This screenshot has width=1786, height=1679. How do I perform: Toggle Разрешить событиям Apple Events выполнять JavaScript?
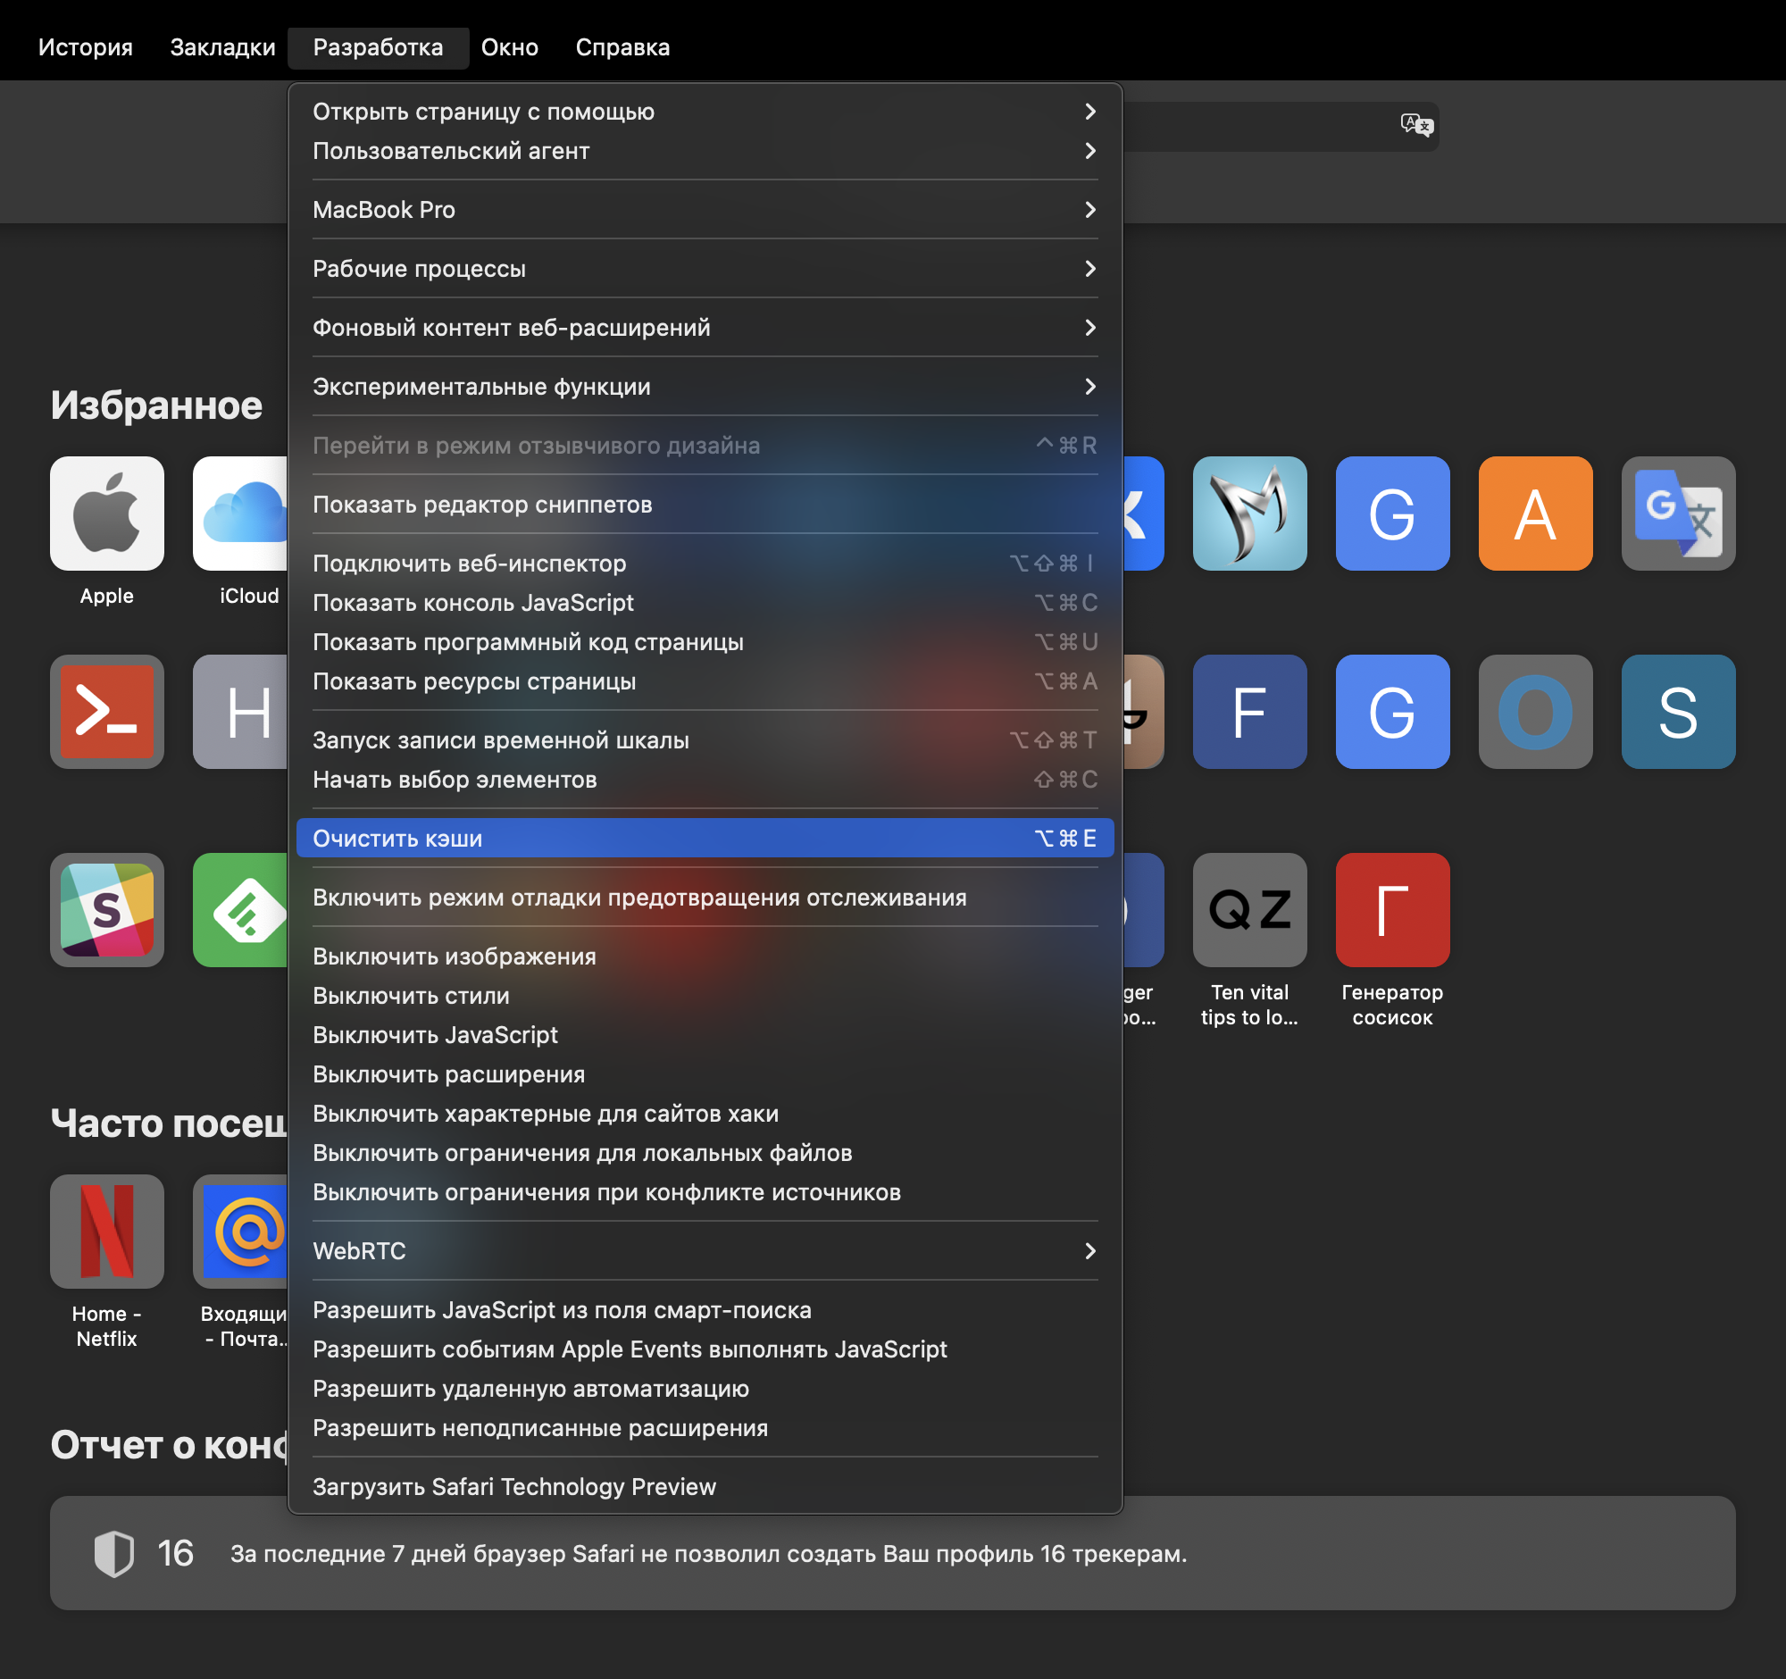click(705, 1350)
